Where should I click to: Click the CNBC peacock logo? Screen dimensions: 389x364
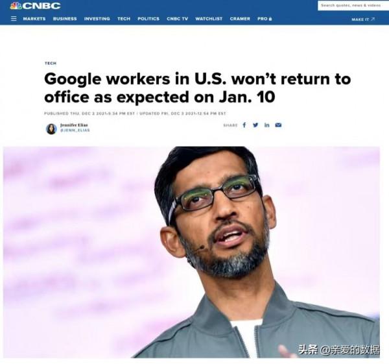coord(35,6)
